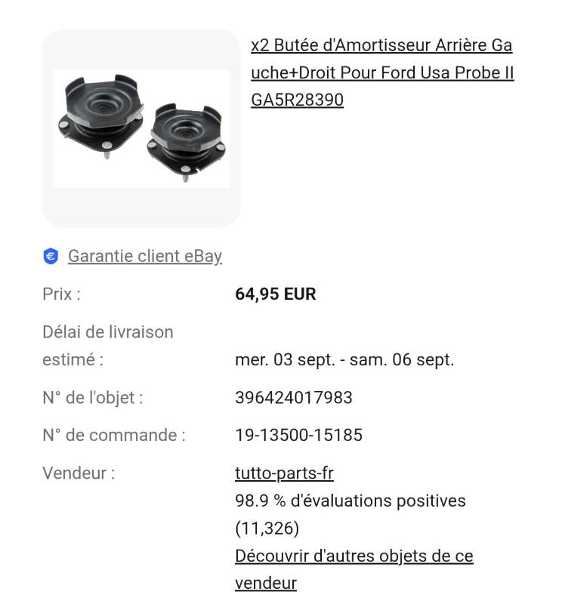Click the Prix label
The height and width of the screenshot is (604, 562).
click(x=61, y=294)
